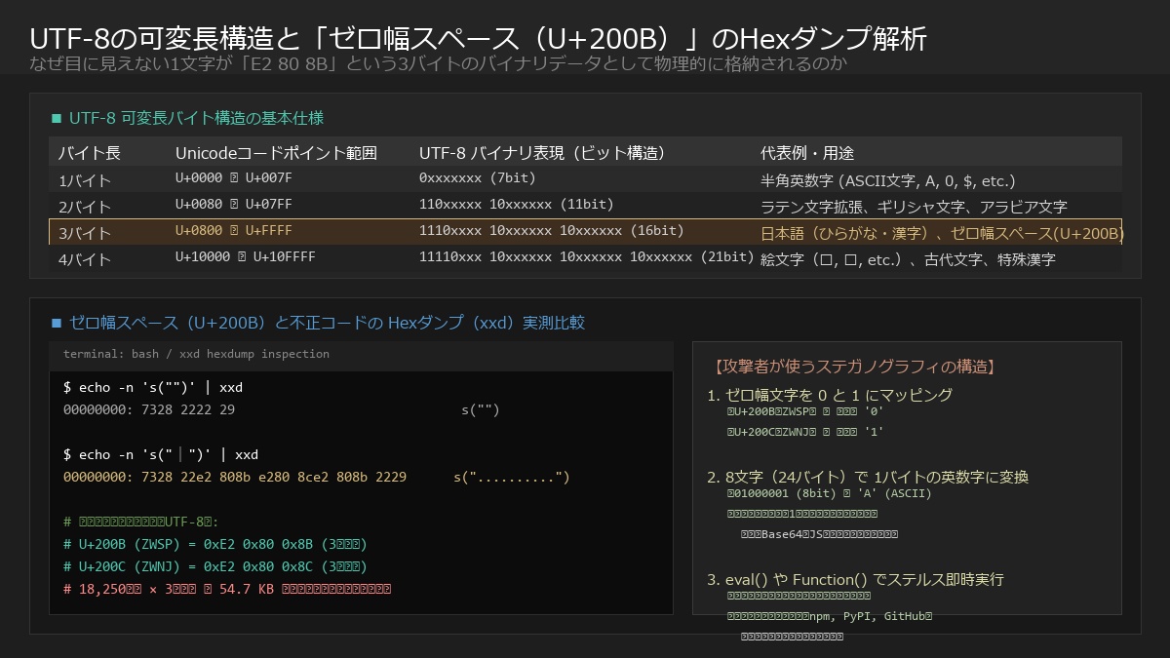Click "半角英数字 (ASCII文字, A, 0, $, etc.)"
Image resolution: width=1170 pixels, height=658 pixels.
click(888, 180)
